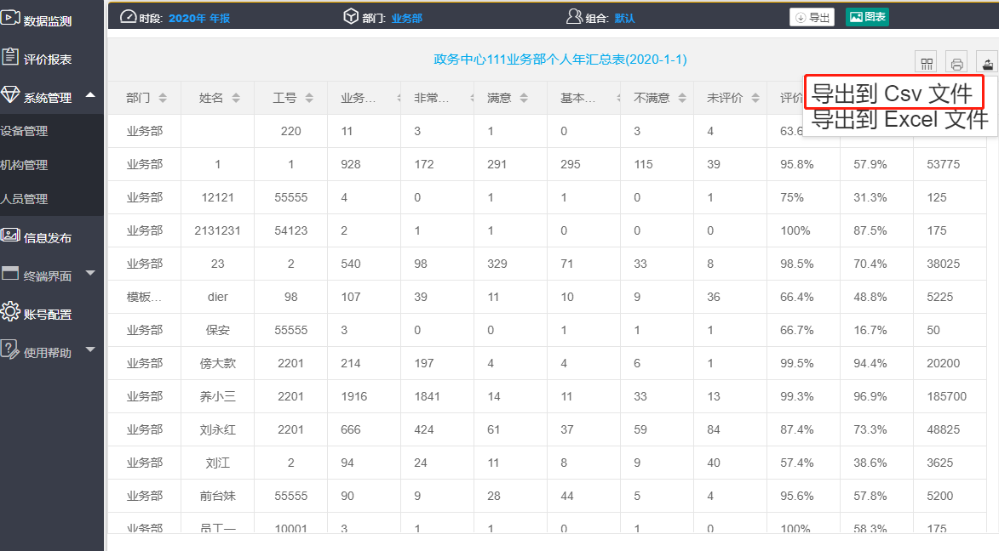Click the 导出 button in the header
Image resolution: width=999 pixels, height=551 pixels.
812,16
